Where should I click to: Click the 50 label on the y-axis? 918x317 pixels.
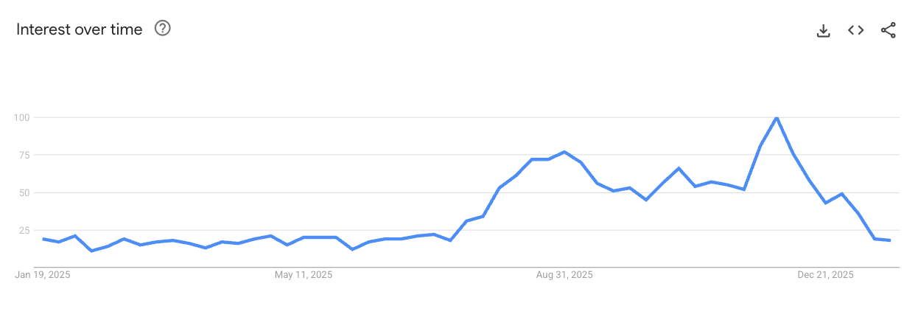[x=23, y=192]
